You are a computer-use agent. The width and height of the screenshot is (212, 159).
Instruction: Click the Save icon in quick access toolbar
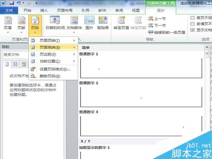(11, 3)
